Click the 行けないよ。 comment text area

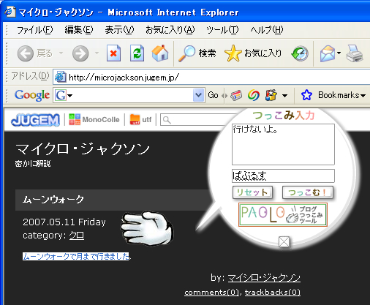coord(283,144)
